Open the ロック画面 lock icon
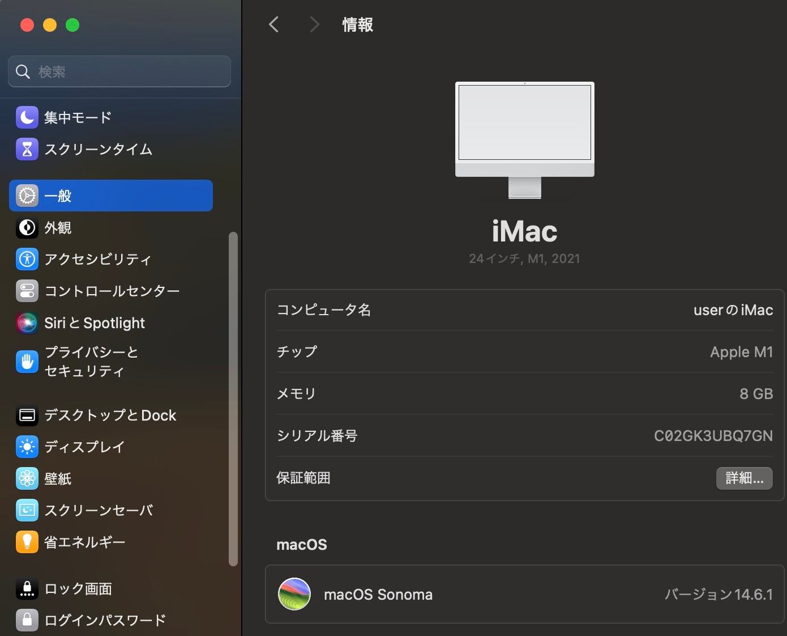 click(x=27, y=589)
